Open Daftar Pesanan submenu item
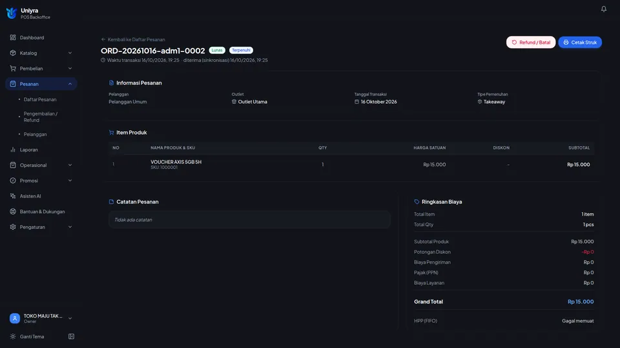 click(40, 99)
